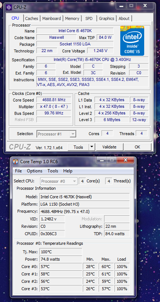Click the Core #3 load value 100%
This screenshot has width=160, height=302.
[x=122, y=289]
